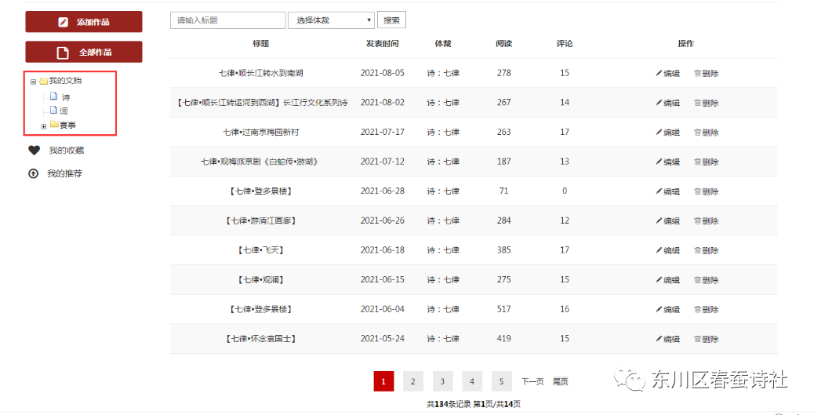Edit 【七律•怀念袁国士】 entry
The height and width of the screenshot is (415, 814).
point(667,339)
